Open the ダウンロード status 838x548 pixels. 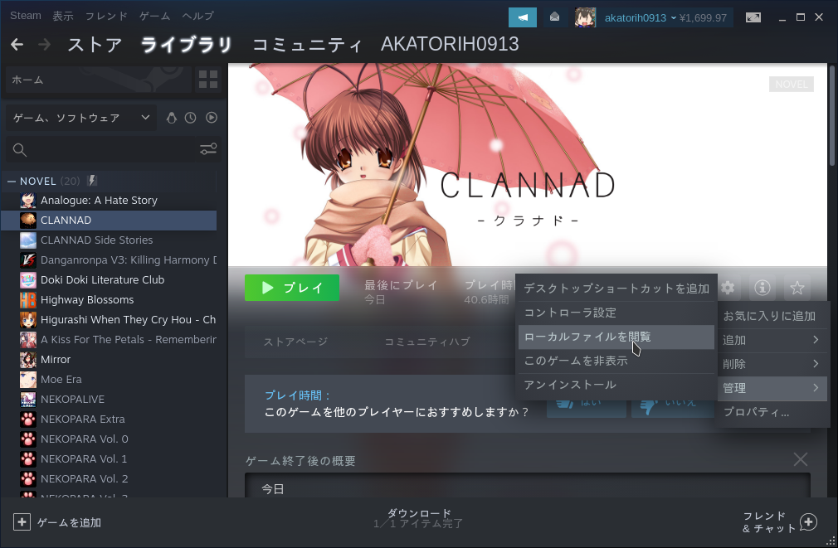click(418, 518)
